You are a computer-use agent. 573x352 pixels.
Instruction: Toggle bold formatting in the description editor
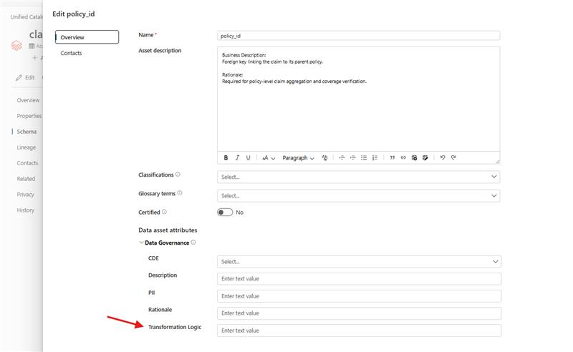226,157
